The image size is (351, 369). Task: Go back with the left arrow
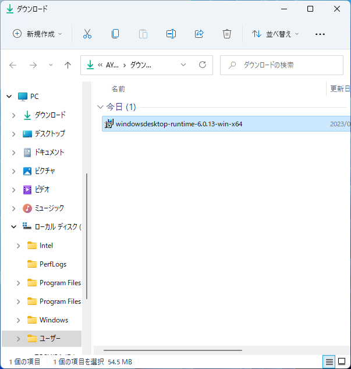coord(13,65)
